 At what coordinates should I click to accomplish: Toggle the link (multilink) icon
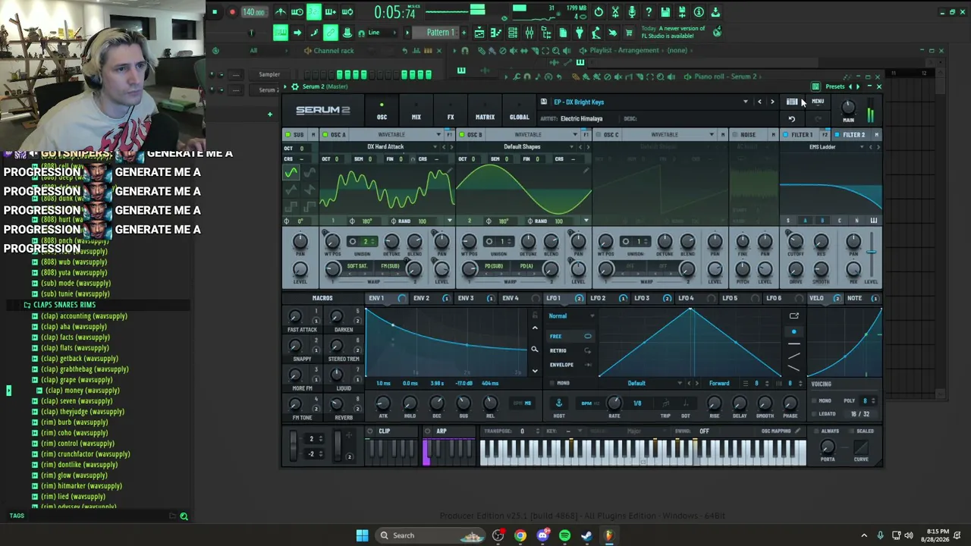tap(331, 33)
